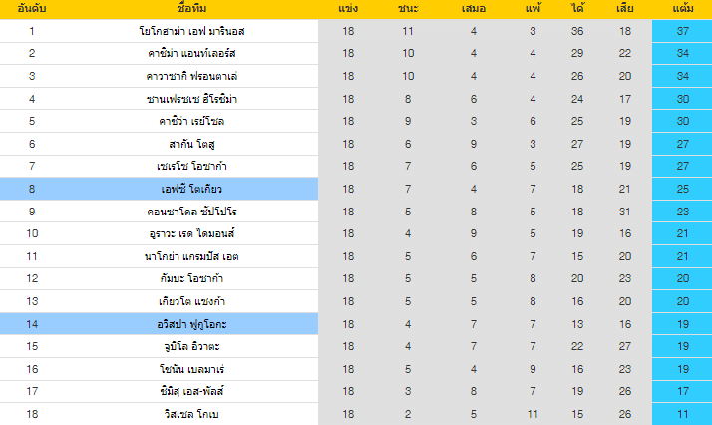The height and width of the screenshot is (425, 712).
Task: Click draws value 9 for สากัน โตสู
Action: (473, 144)
